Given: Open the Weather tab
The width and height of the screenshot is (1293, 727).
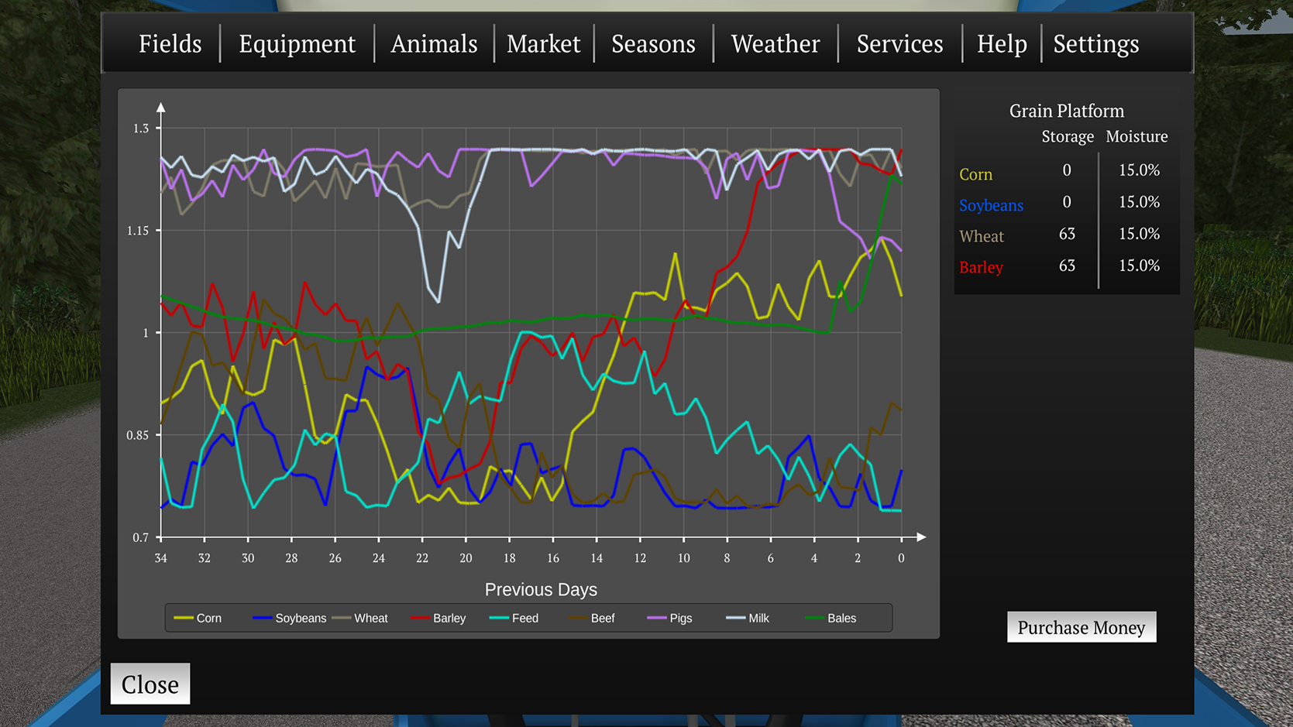Looking at the screenshot, I should [775, 44].
